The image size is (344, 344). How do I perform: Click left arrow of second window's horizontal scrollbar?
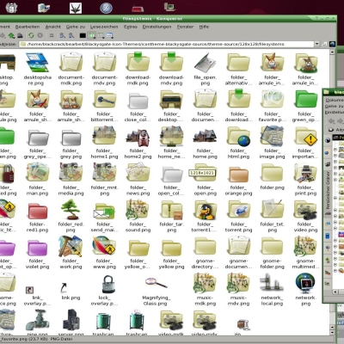click(335, 292)
